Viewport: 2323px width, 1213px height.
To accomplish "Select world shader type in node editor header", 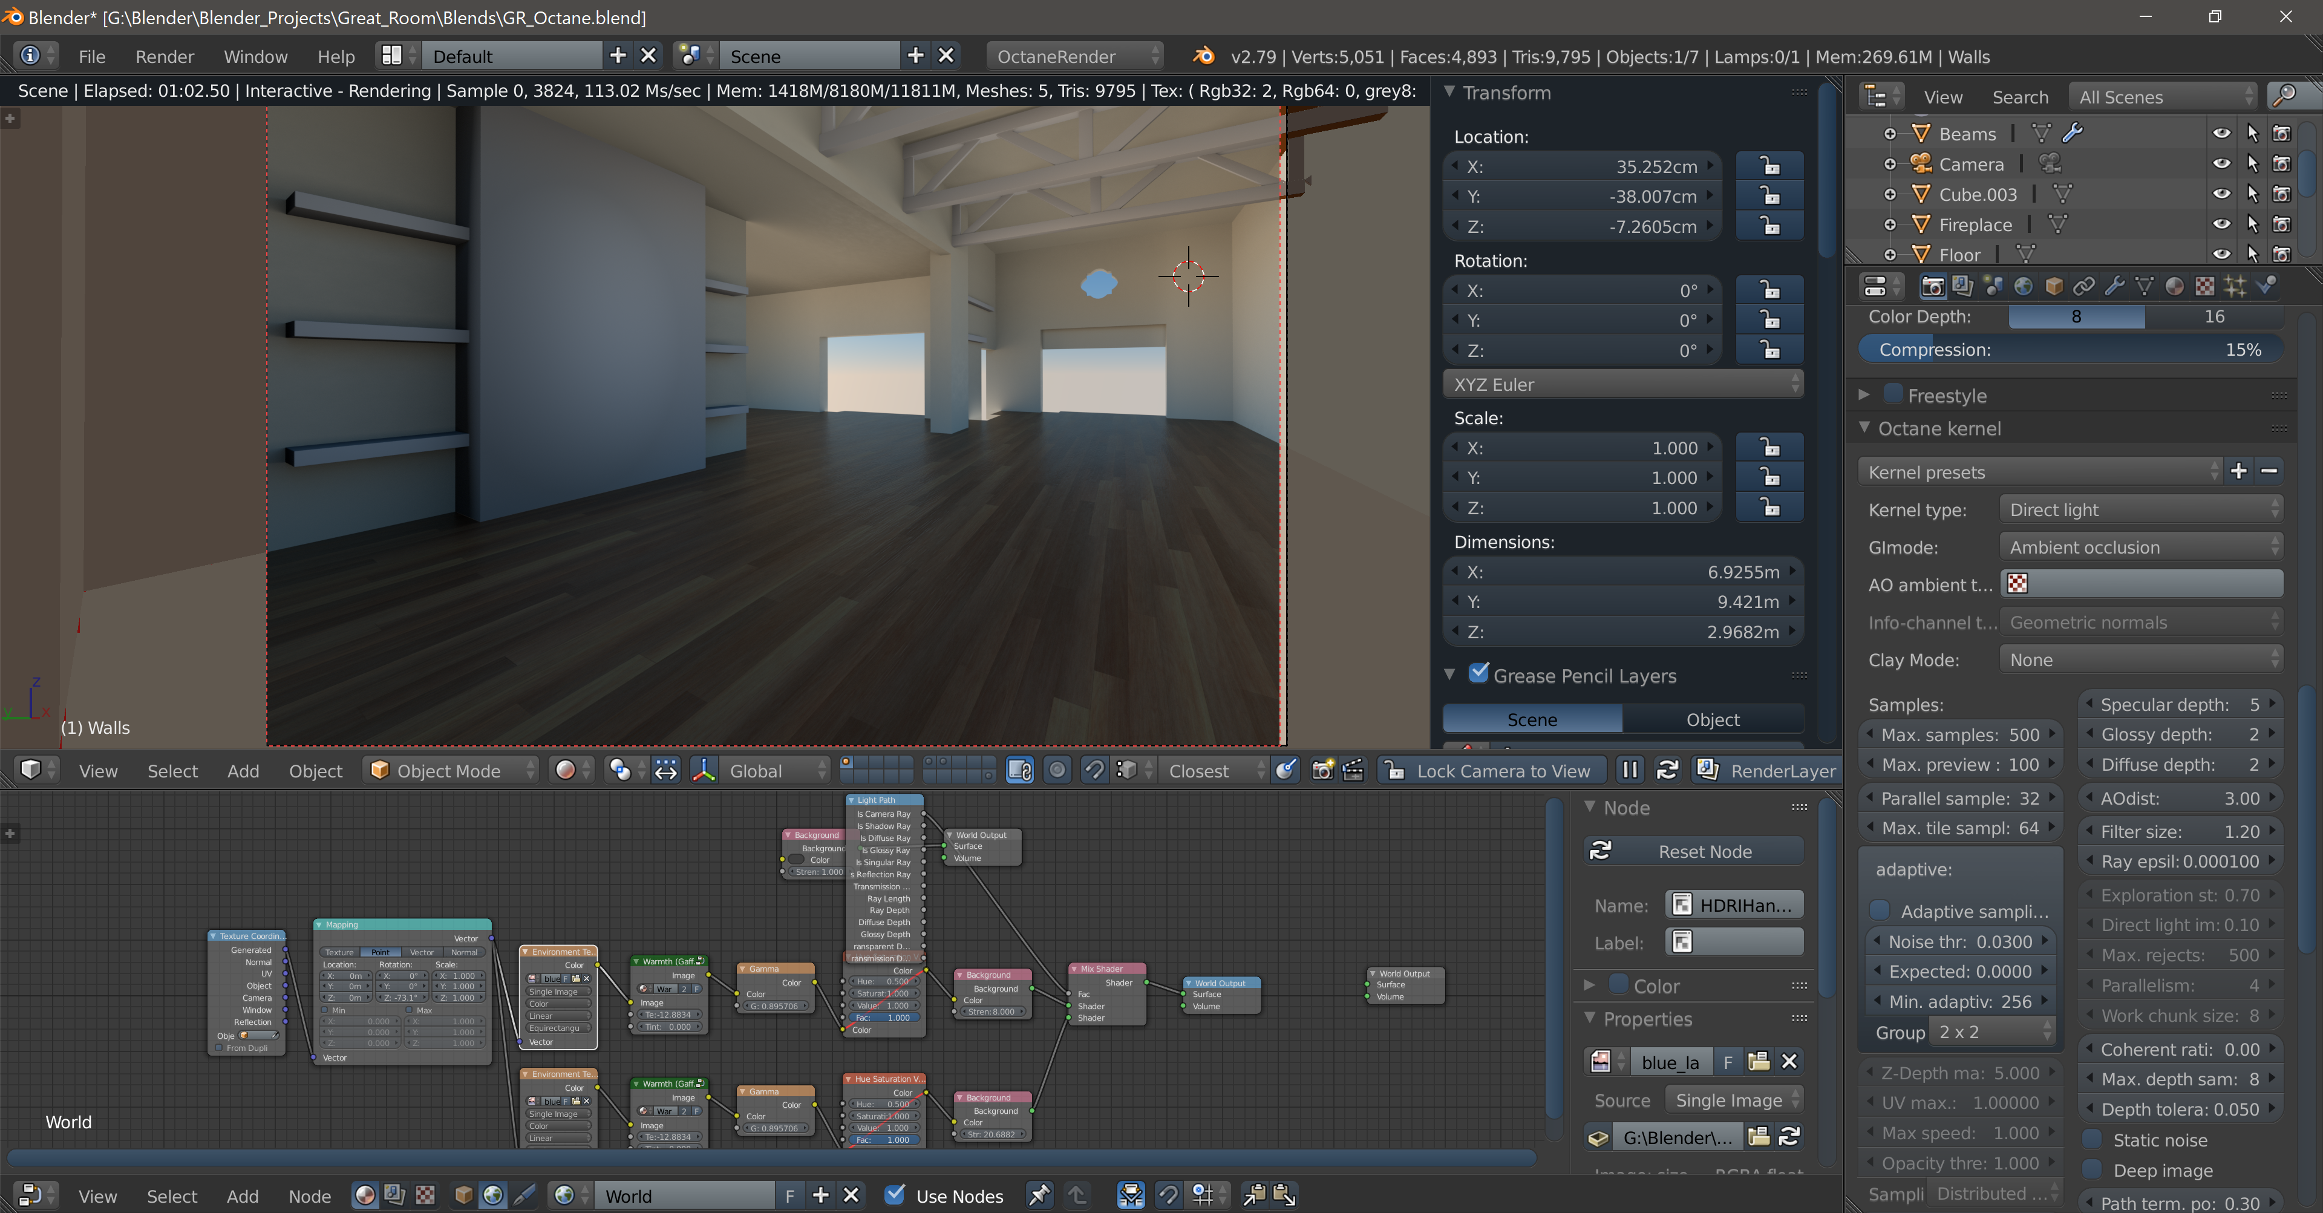I will [492, 1195].
